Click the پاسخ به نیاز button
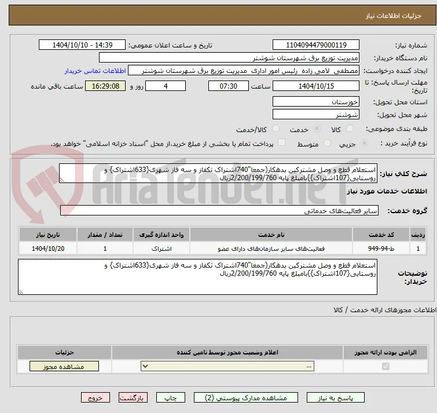 (336, 398)
